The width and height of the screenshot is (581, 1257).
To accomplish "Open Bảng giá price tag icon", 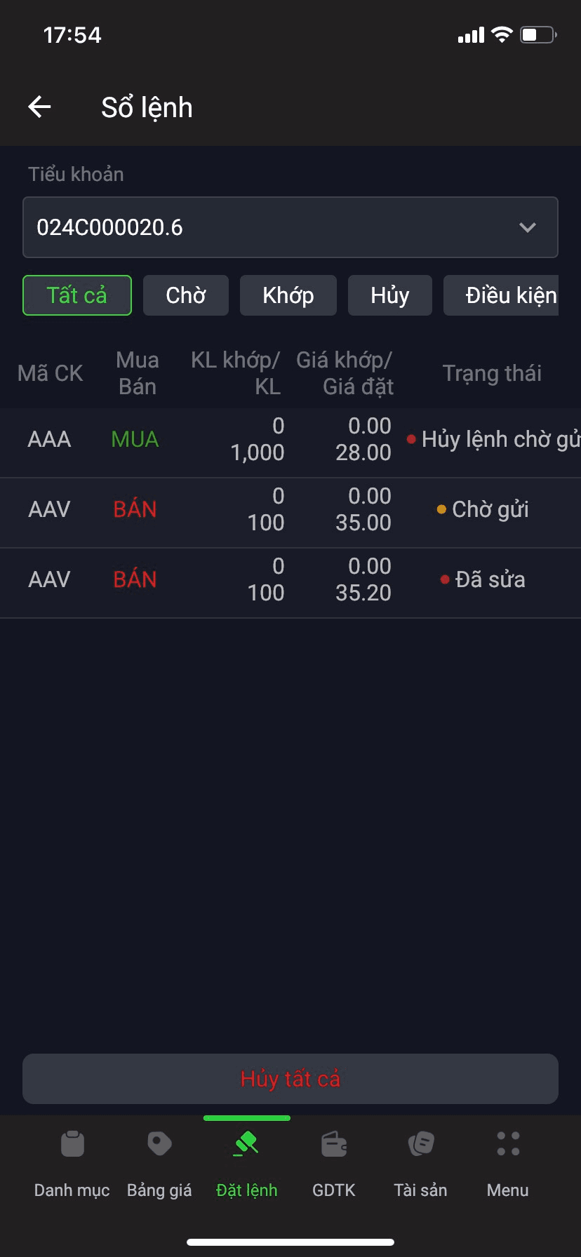I will click(x=159, y=1143).
